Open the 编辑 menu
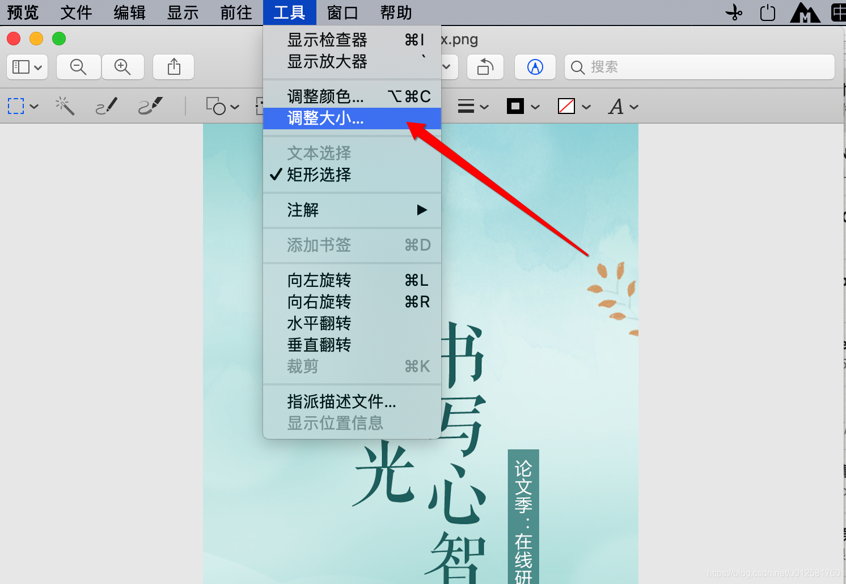Viewport: 846px width, 584px height. pos(129,12)
